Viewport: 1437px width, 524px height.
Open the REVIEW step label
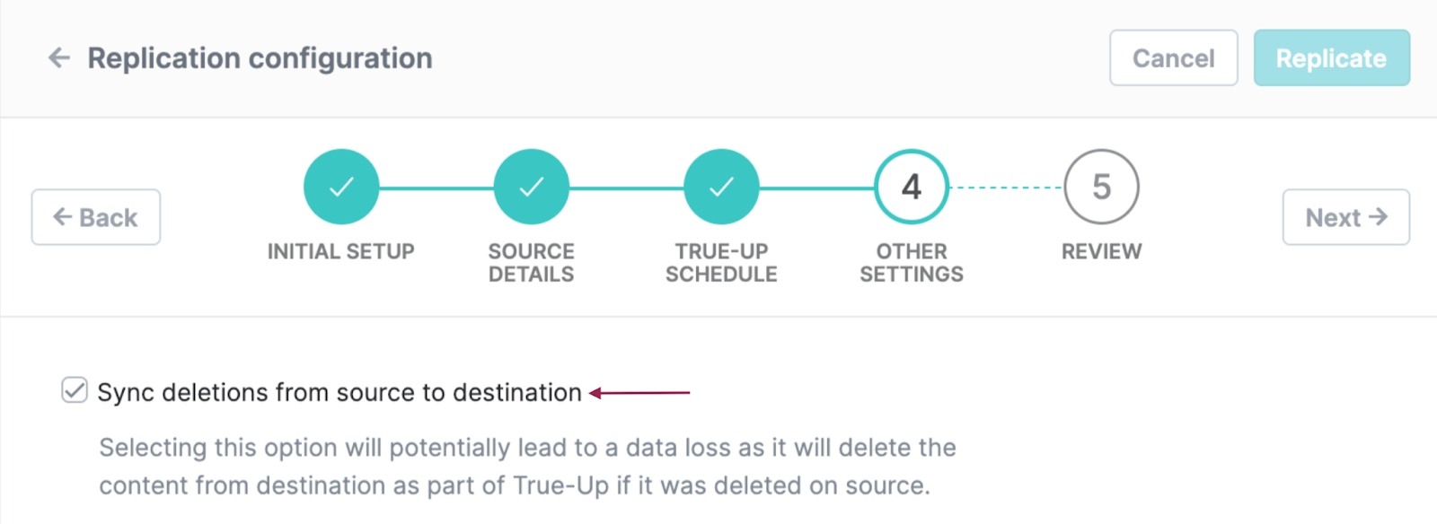(x=1101, y=251)
